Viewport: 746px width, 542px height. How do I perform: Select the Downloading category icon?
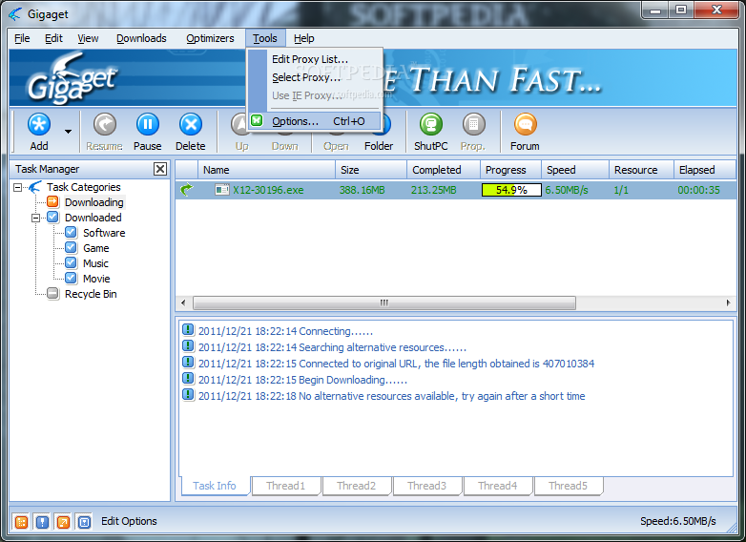(52, 201)
